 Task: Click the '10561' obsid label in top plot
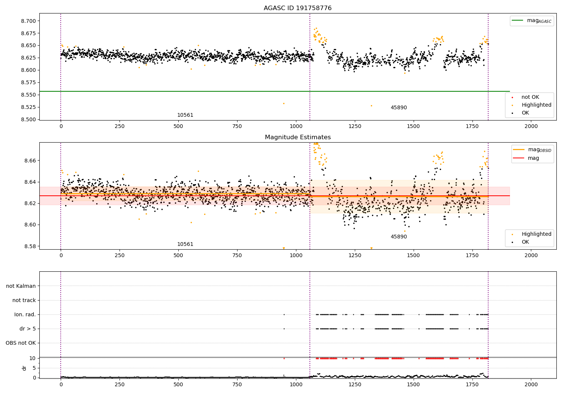coord(185,115)
